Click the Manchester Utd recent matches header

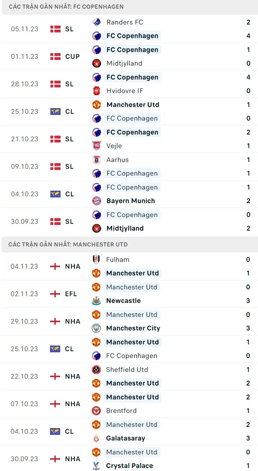68,244
